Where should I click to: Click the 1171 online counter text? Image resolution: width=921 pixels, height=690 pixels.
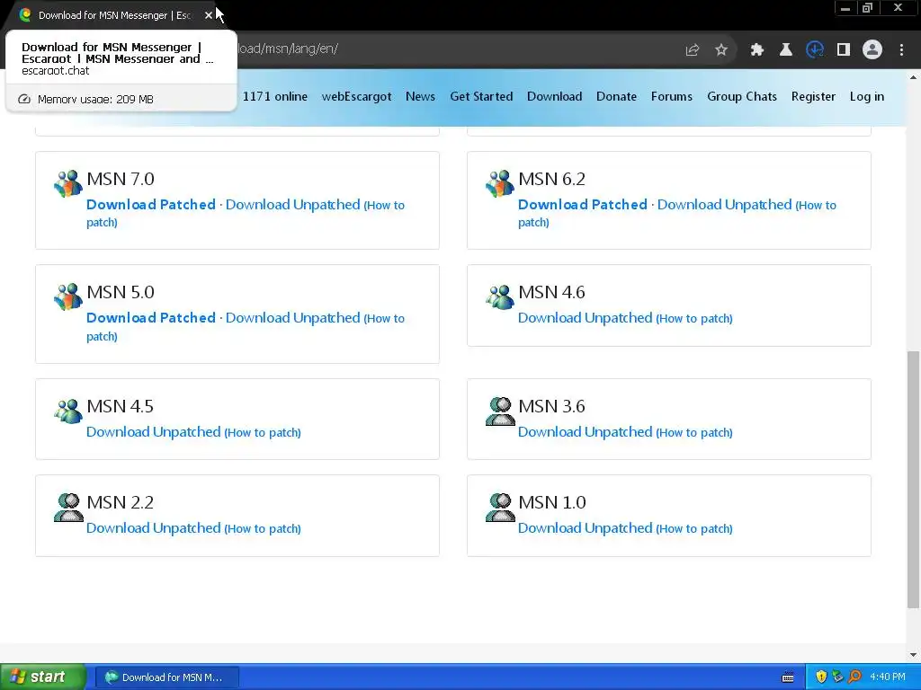275,96
